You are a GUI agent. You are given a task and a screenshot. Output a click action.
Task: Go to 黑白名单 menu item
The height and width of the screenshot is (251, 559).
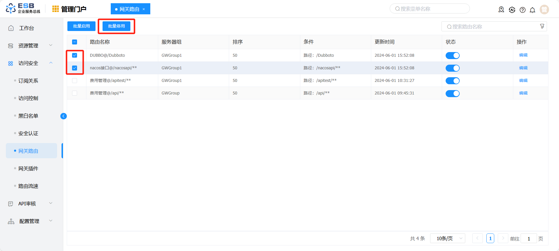(28, 116)
